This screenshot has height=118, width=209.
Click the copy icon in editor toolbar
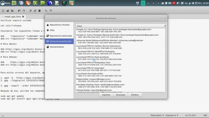click(35, 11)
